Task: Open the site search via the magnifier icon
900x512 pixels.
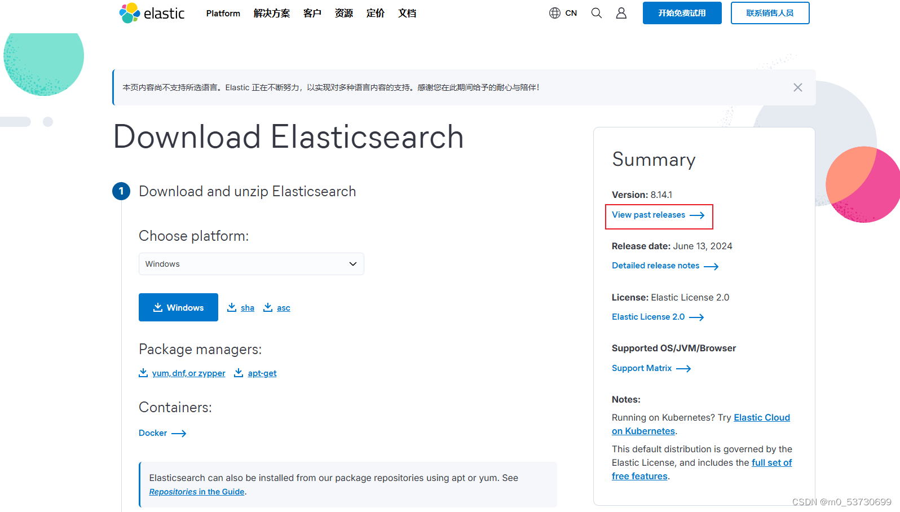Action: [x=596, y=13]
